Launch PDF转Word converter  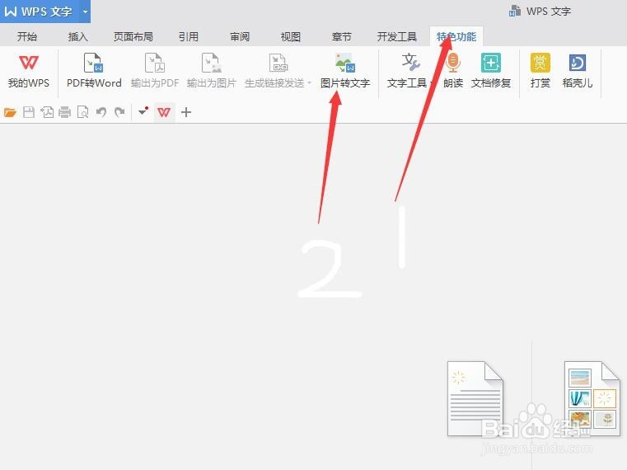tap(94, 71)
